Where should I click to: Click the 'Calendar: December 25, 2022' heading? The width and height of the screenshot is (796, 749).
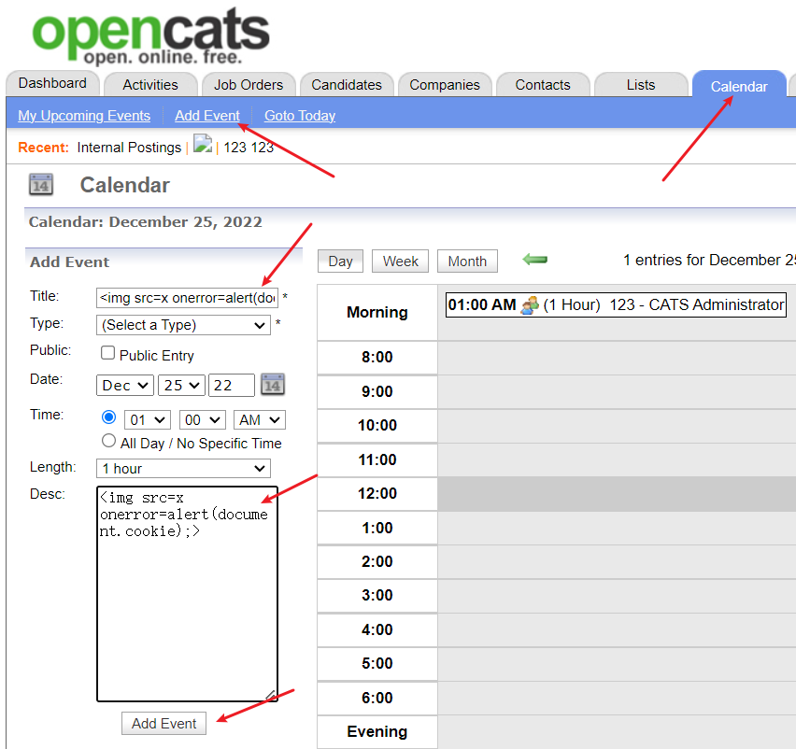[145, 221]
